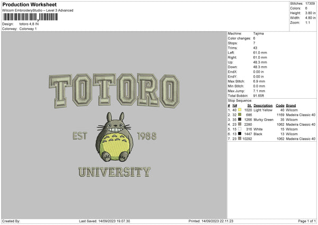Viewport: 318px width, 225px height.
Task: Click the 'EST' text in the design
Action: (x=79, y=136)
